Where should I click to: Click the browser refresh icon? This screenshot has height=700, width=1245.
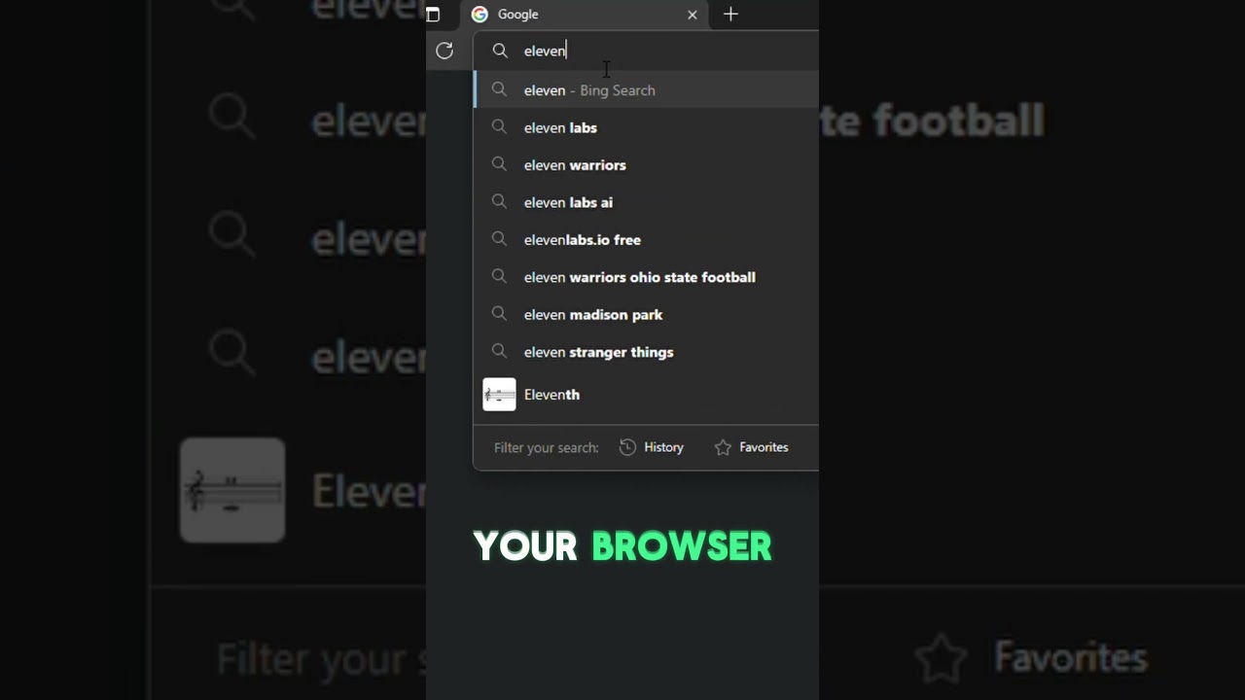[445, 51]
